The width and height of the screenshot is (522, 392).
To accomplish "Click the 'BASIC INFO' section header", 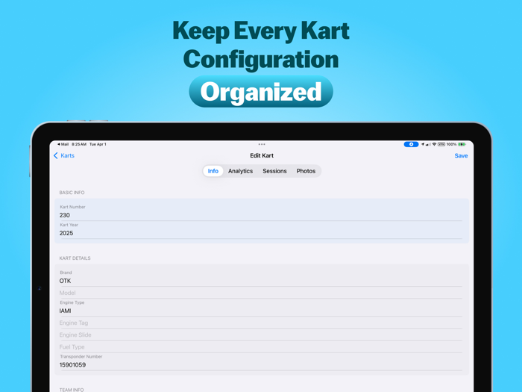I will tap(72, 193).
